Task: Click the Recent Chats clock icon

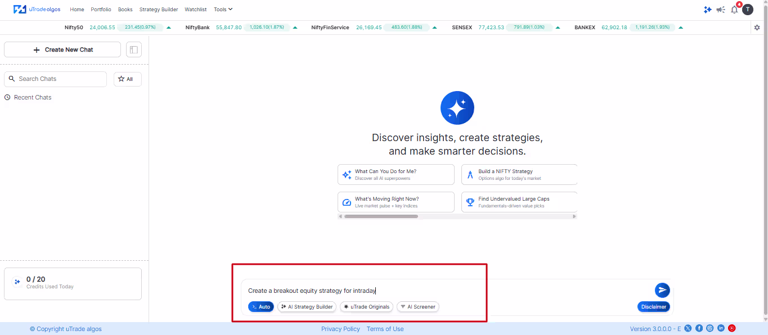Action: coord(7,97)
